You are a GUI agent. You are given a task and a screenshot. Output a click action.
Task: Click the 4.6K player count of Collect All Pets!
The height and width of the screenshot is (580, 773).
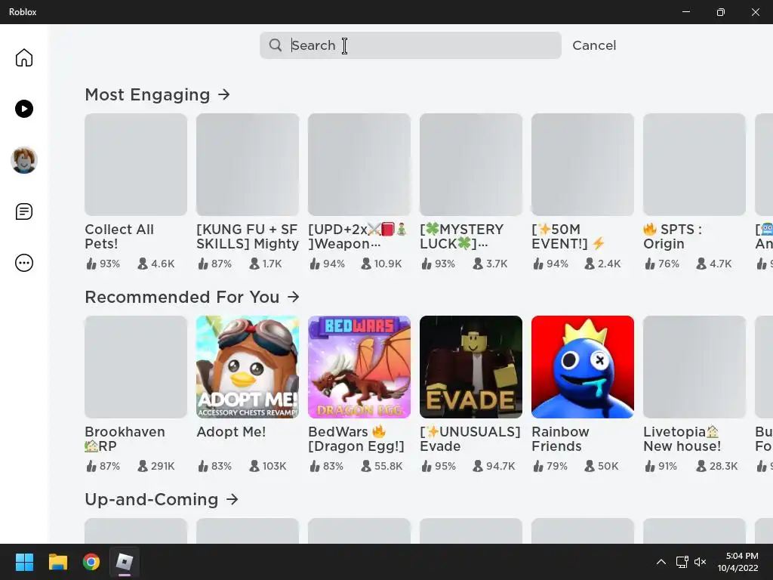point(156,264)
